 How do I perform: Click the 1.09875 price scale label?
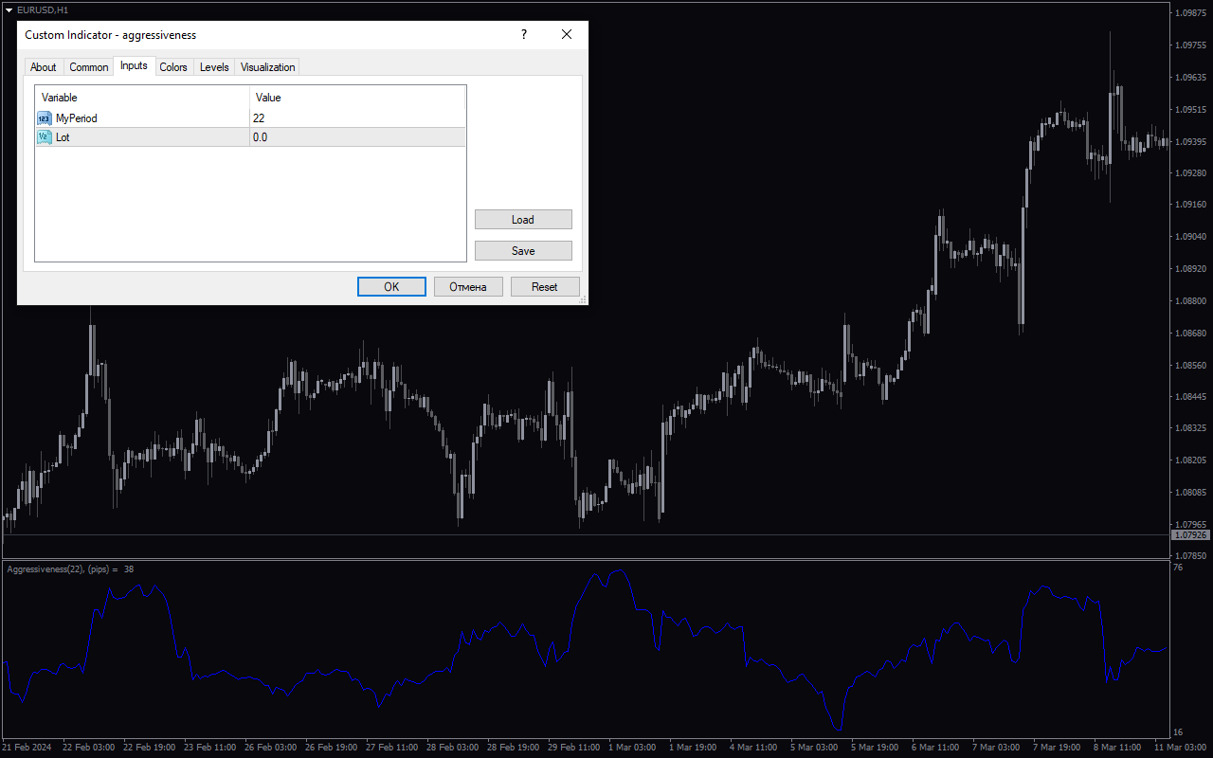pos(1190,13)
